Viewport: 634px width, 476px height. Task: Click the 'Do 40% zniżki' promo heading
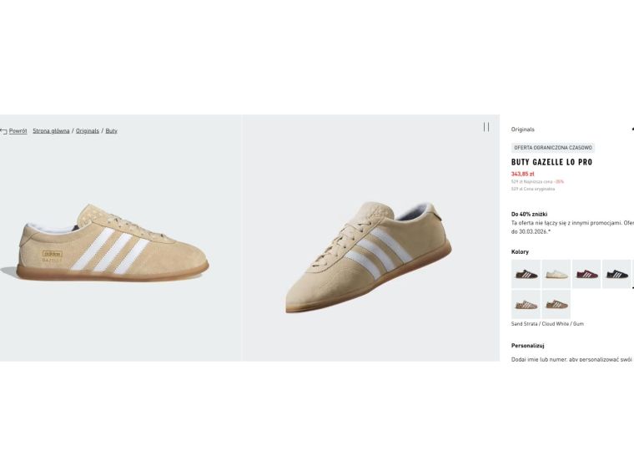(529, 214)
